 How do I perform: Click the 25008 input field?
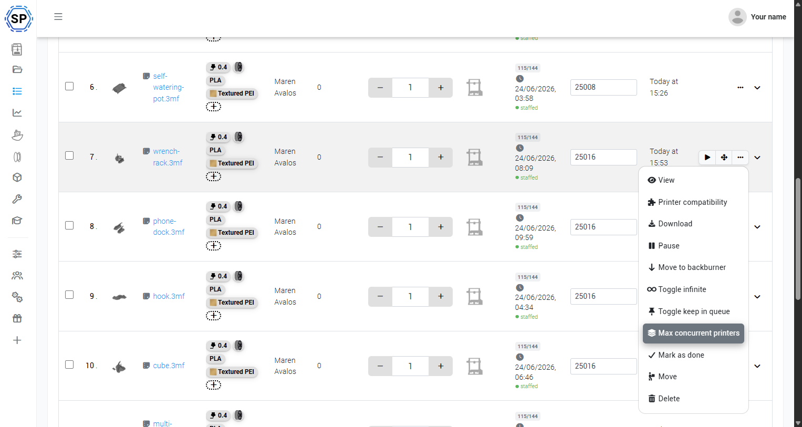pyautogui.click(x=603, y=87)
